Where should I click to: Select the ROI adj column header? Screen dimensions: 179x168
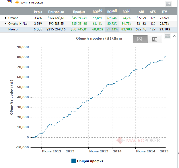pyautogui.click(x=112, y=11)
